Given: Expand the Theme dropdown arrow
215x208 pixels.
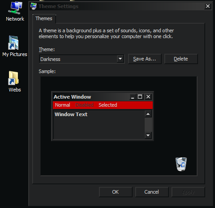Looking at the screenshot, I should 120,59.
